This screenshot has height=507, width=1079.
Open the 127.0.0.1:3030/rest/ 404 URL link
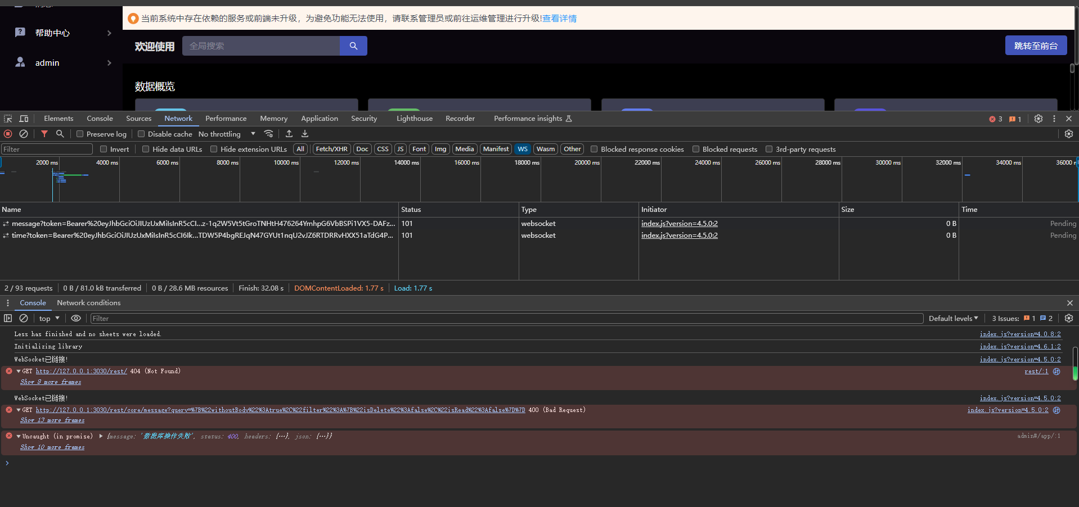pyautogui.click(x=82, y=371)
